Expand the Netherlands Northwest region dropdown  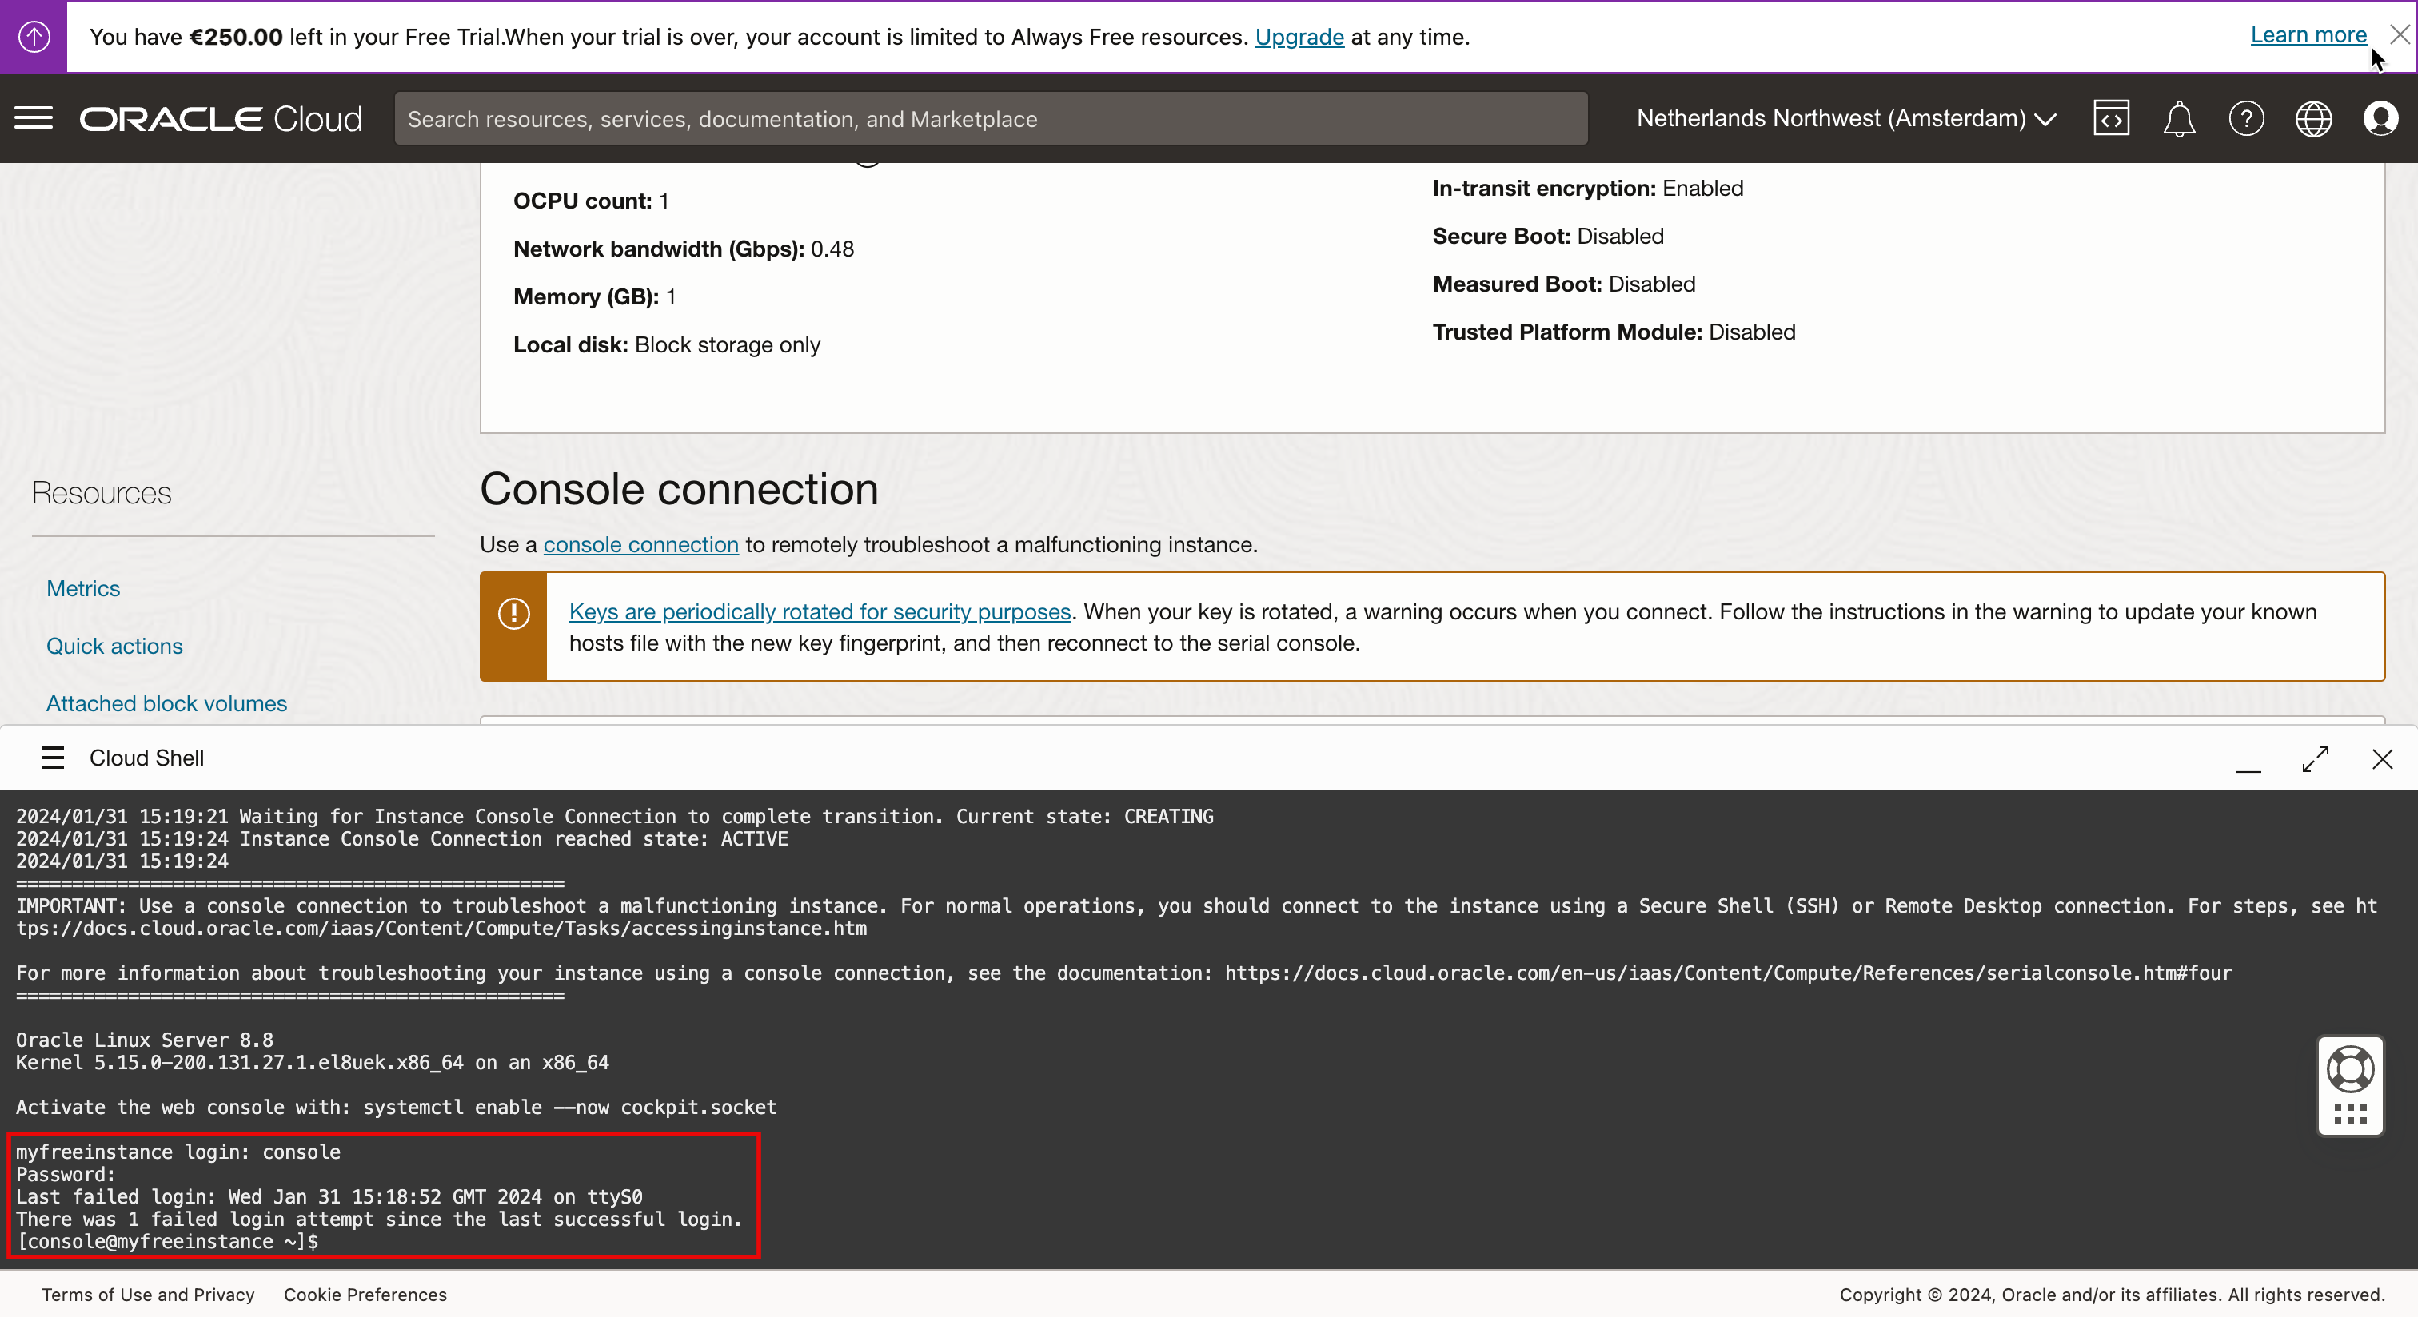coord(1845,118)
